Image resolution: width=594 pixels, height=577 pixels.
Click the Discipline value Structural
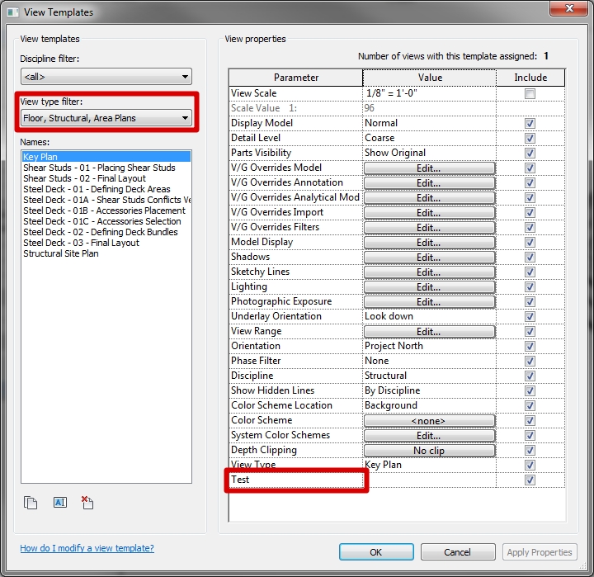(x=429, y=376)
